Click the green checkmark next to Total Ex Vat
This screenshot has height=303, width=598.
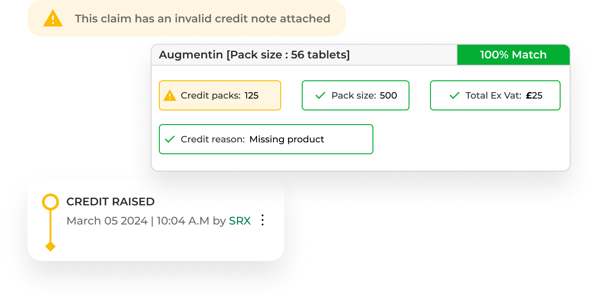(x=454, y=95)
